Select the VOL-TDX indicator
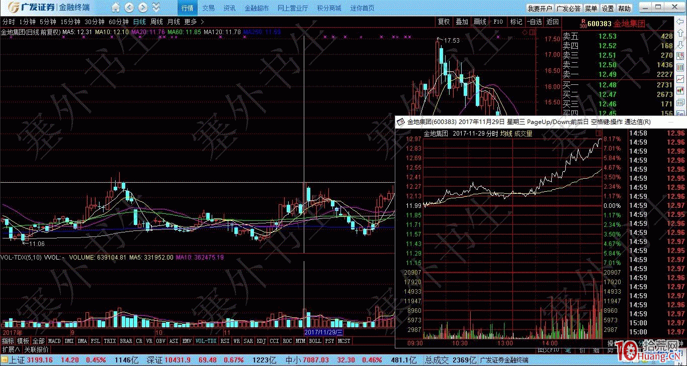Image resolution: width=687 pixels, height=366 pixels. [x=206, y=341]
